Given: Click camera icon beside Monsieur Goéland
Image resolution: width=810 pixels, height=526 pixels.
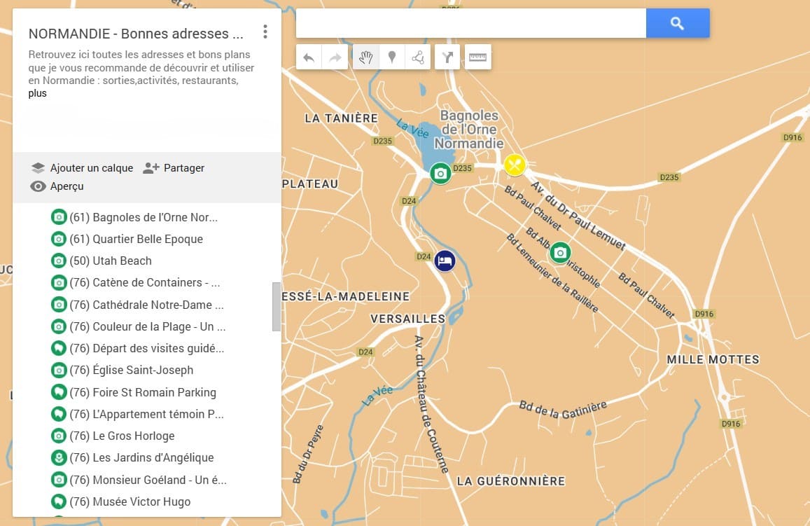Looking at the screenshot, I should click(x=59, y=480).
